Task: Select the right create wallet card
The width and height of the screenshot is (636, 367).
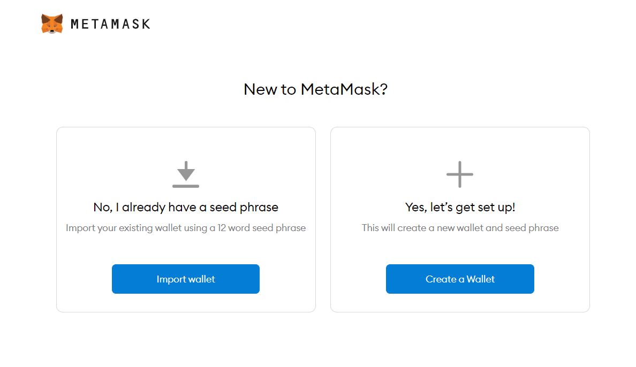Action: click(x=459, y=219)
